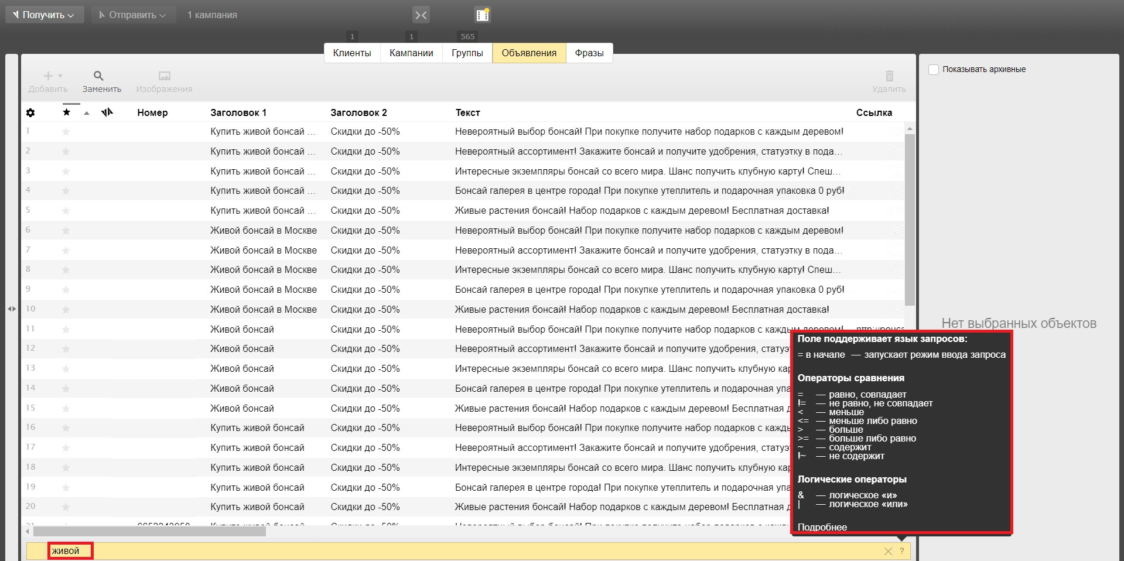This screenshot has height=561, width=1124.
Task: Sort by the Заголовок 1 column header
Action: (x=238, y=112)
